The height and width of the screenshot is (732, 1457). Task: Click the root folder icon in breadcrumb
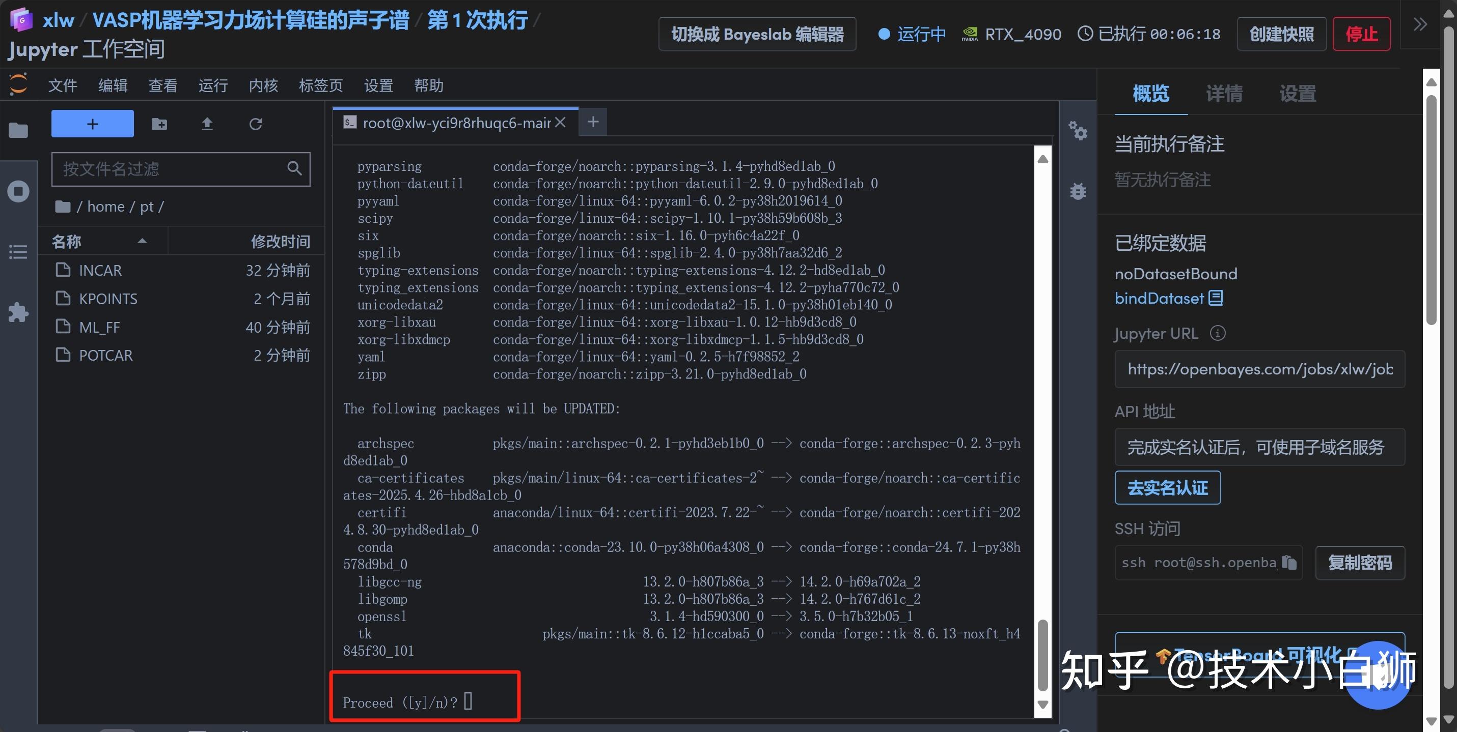tap(63, 207)
